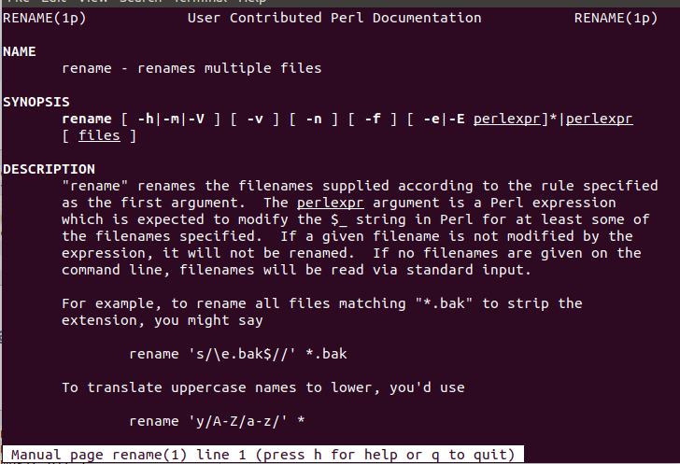This screenshot has width=680, height=464.
Task: Click the example command rename 's/\e.bak$//' *.bak
Action: click(237, 354)
